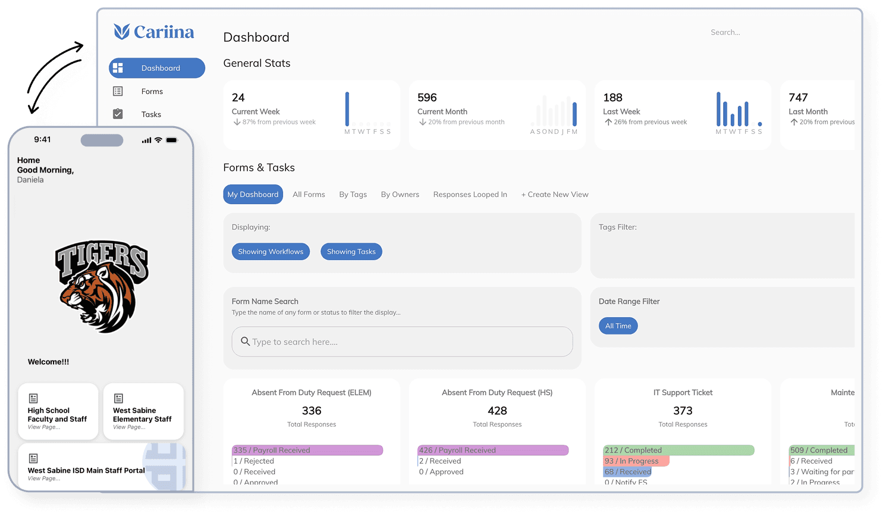Click the Current Month bar chart

[x=554, y=114]
